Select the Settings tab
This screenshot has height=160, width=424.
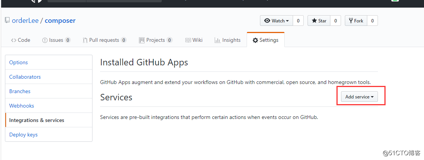266,40
